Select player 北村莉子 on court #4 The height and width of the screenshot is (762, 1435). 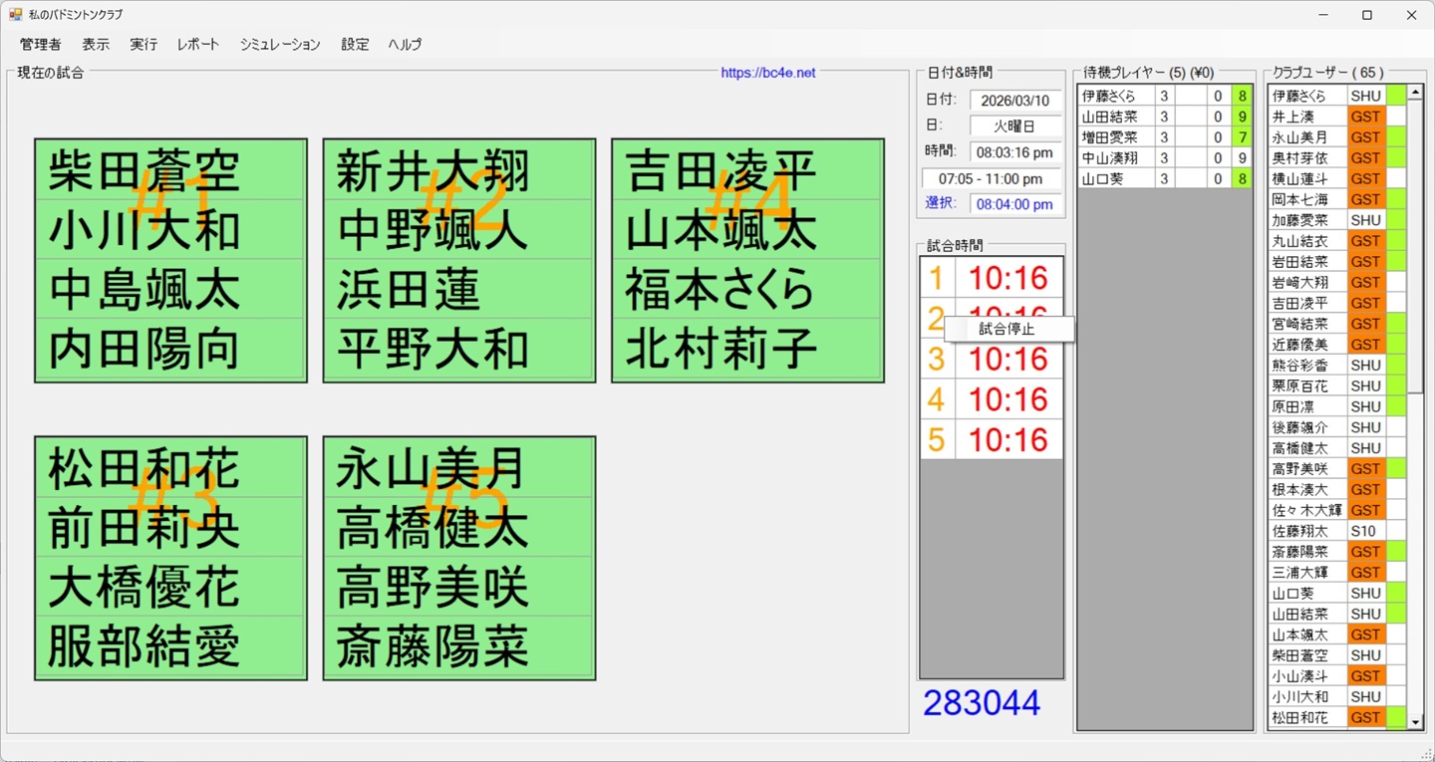coord(747,349)
